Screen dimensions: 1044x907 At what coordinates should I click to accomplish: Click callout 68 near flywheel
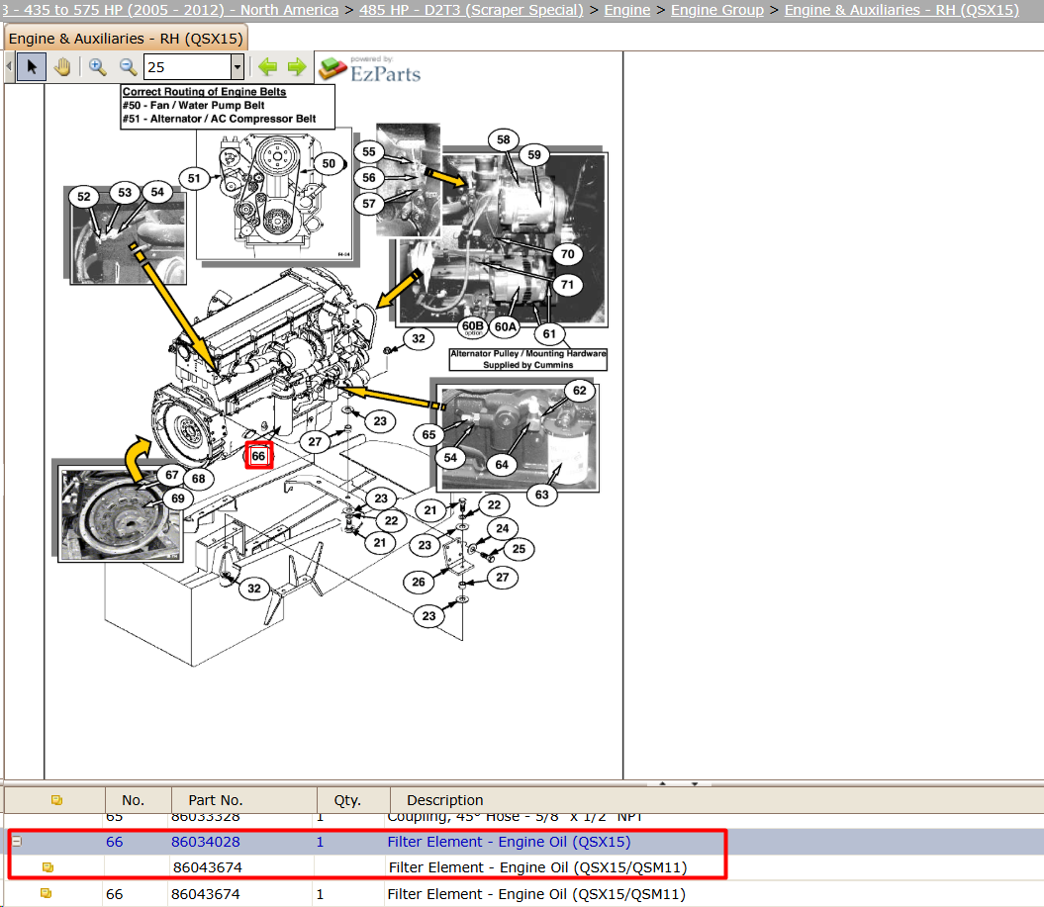coord(199,479)
